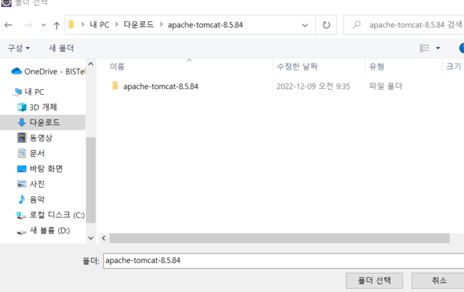Click the 동영상 film icon
Viewport: 464px width, 292px height.
[22, 138]
